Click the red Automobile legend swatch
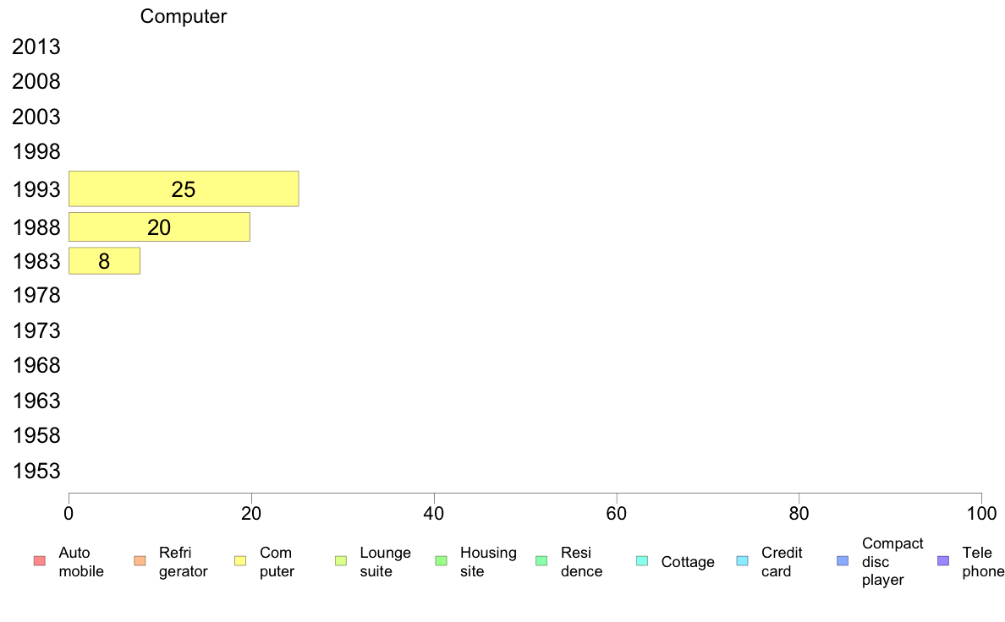The width and height of the screenshot is (1005, 622). (x=39, y=561)
